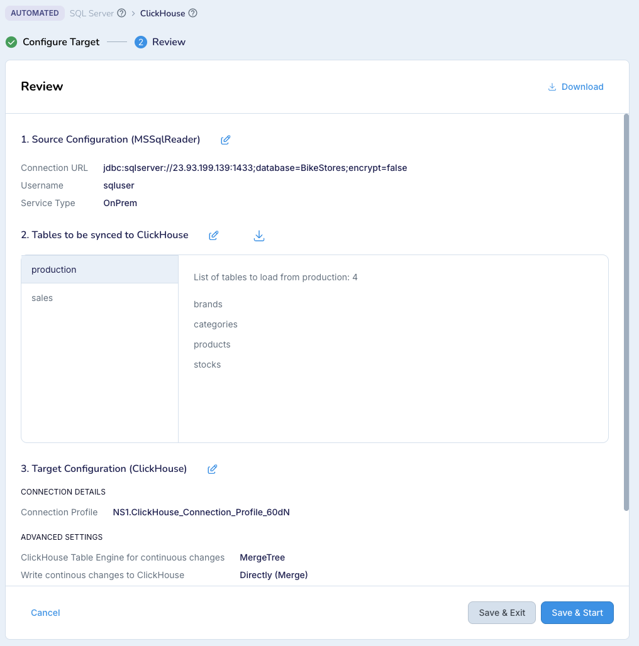Image resolution: width=639 pixels, height=646 pixels.
Task: Edit the Source Configuration section
Action: 226,140
